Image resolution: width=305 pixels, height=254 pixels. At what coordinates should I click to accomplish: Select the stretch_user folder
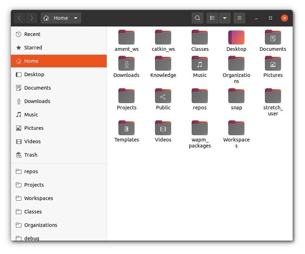[273, 102]
